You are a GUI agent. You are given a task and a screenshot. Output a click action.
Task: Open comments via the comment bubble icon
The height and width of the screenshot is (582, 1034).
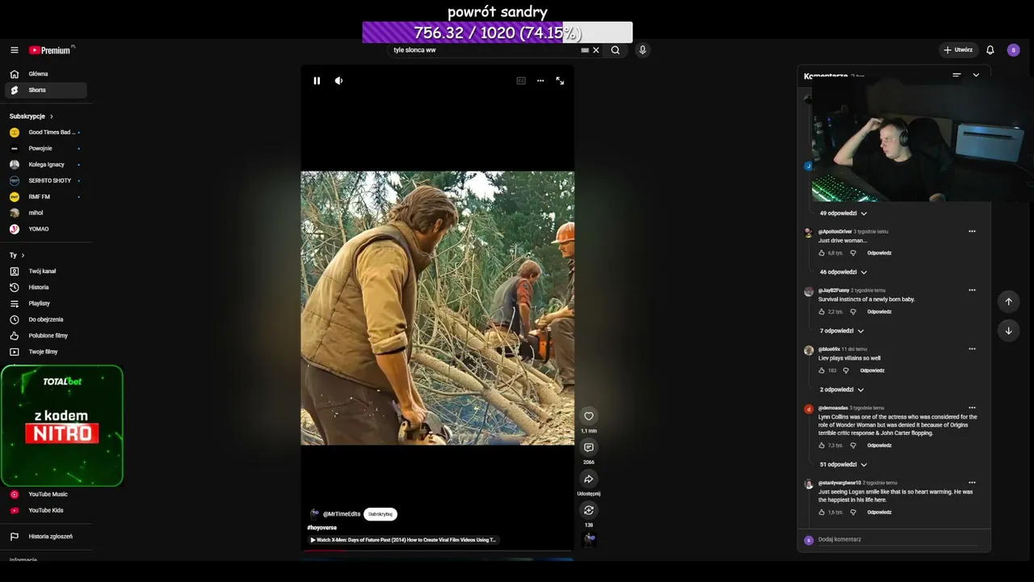pos(589,448)
